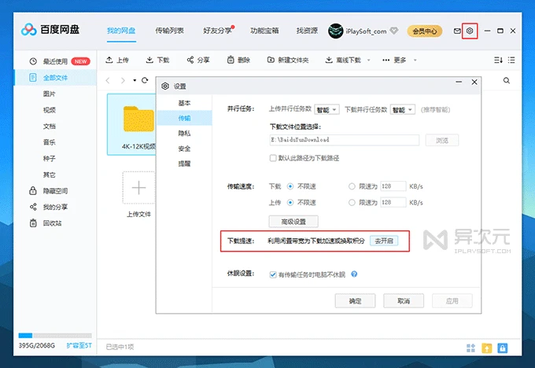Click download speed limit KB/s field
Image resolution: width=535 pixels, height=368 pixels.
pos(393,186)
